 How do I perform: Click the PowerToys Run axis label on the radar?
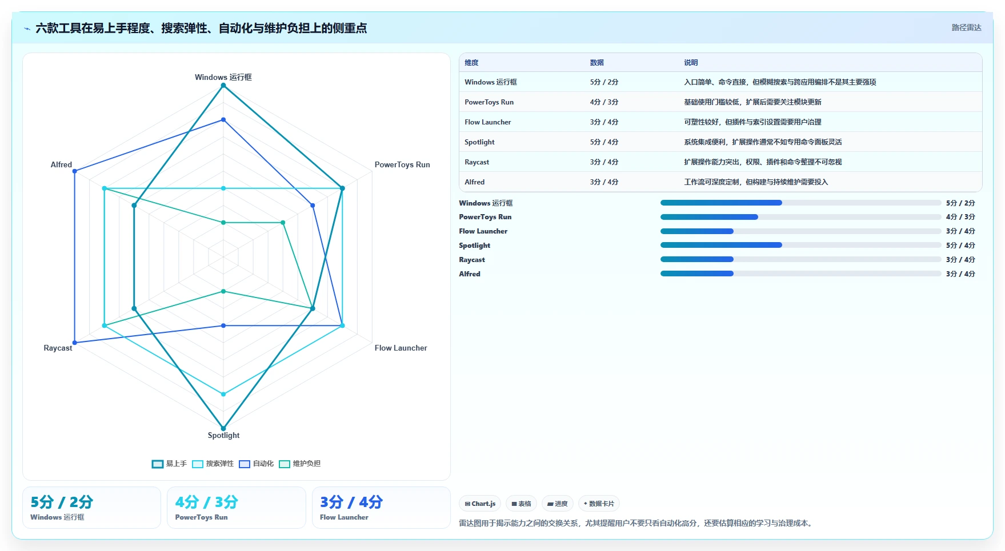click(x=402, y=164)
